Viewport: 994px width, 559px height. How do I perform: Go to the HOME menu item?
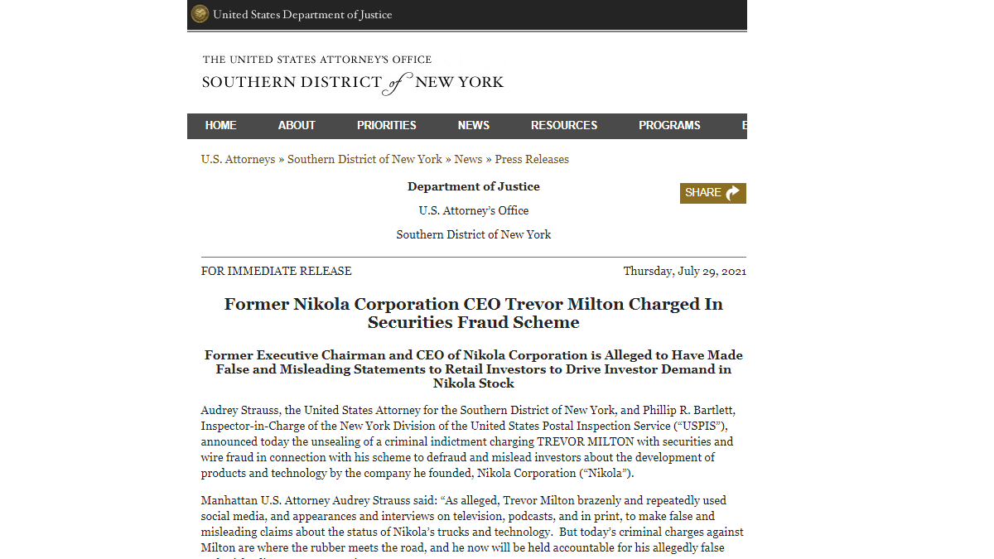click(221, 126)
